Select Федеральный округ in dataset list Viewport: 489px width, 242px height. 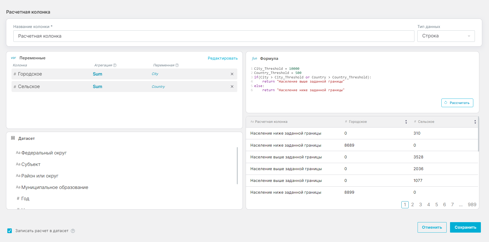tap(44, 153)
